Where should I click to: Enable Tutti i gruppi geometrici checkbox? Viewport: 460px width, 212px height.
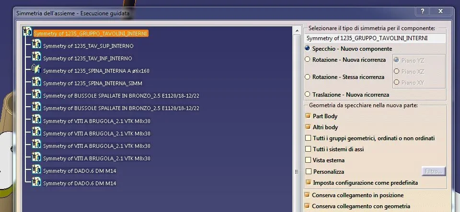coord(308,138)
